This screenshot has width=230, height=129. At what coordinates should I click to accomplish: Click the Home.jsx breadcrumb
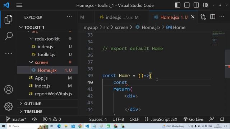[148, 27]
